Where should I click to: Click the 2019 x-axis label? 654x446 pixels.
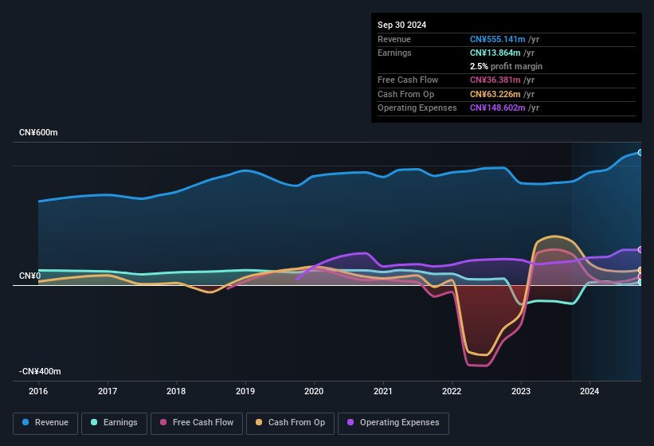click(245, 391)
